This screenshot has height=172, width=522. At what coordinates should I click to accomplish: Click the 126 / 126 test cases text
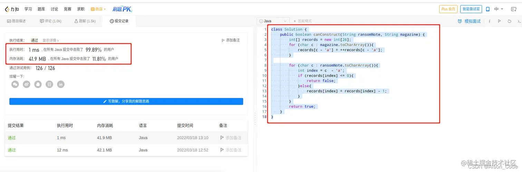click(45, 68)
